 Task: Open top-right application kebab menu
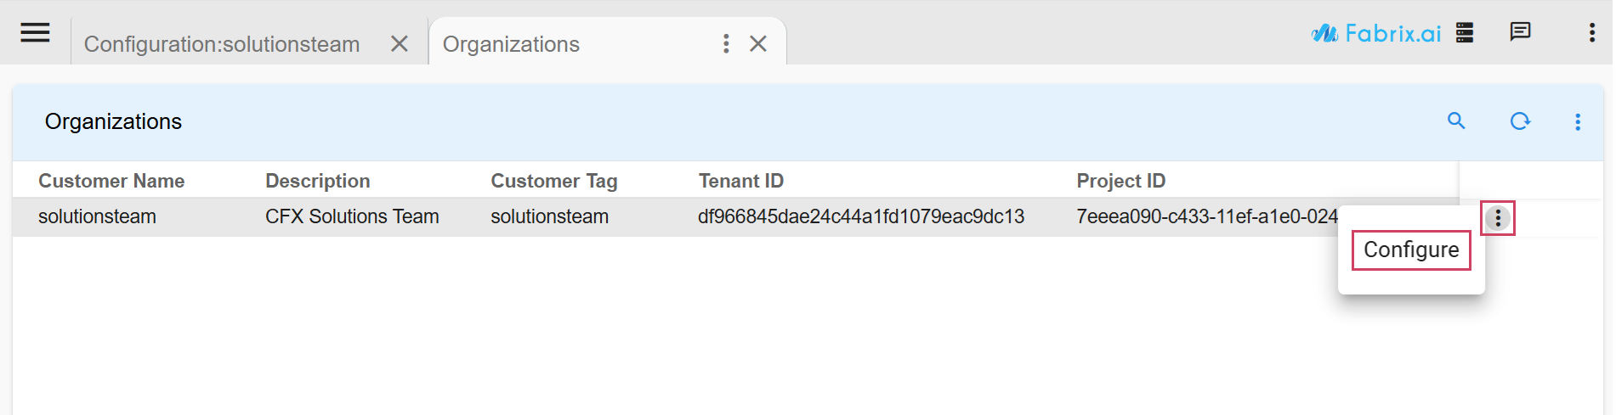click(1591, 33)
